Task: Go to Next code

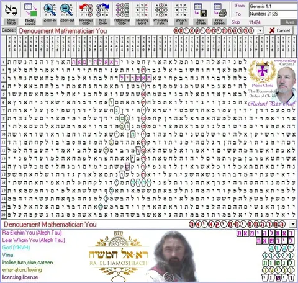Action: point(102,10)
